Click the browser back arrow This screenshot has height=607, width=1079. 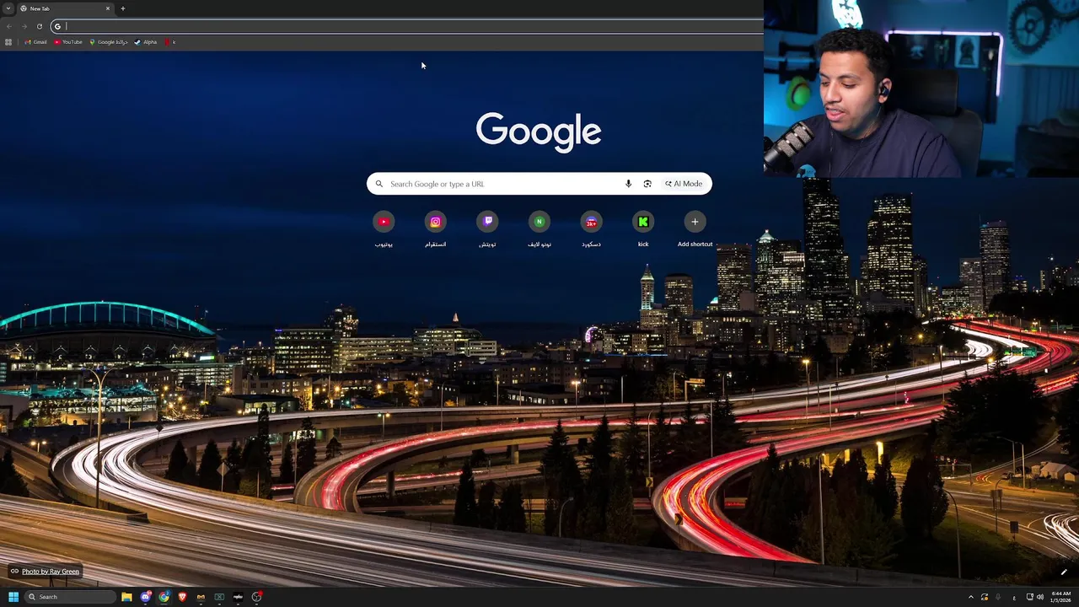coord(9,26)
